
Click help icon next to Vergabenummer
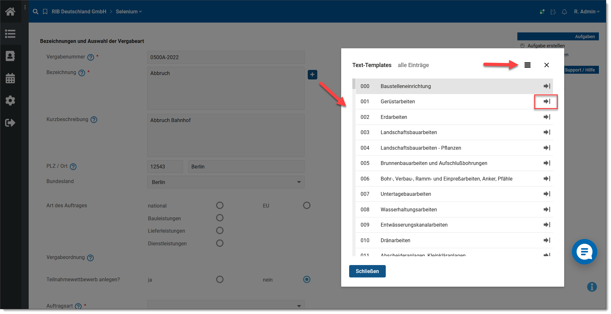(x=91, y=57)
